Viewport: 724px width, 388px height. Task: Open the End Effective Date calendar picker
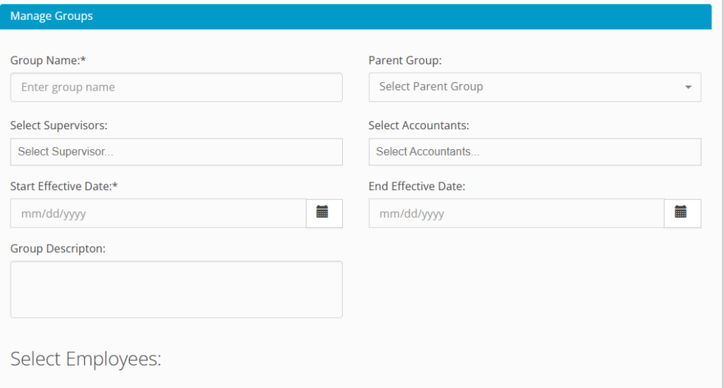(x=682, y=213)
